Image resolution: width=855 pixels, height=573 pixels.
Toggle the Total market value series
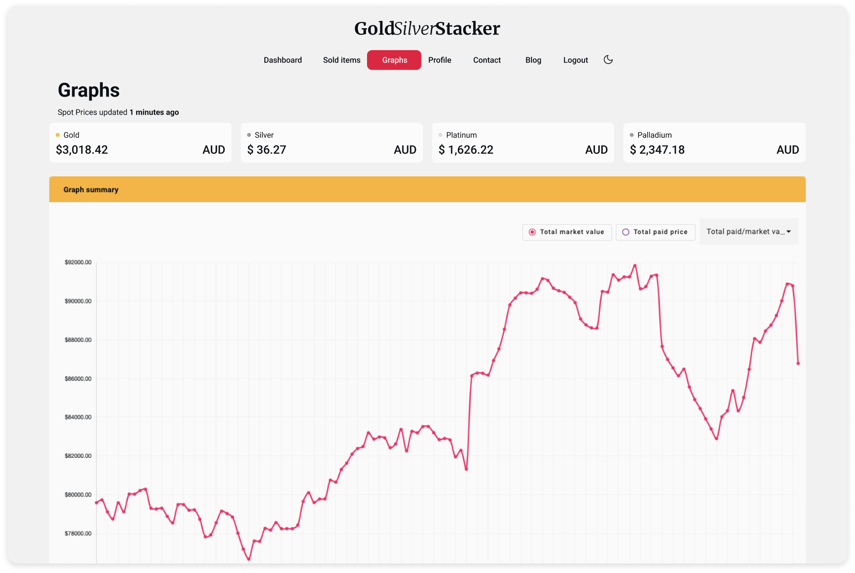[x=566, y=232]
